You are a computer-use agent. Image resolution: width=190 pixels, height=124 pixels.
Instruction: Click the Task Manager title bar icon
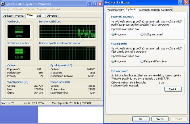click(3, 4)
